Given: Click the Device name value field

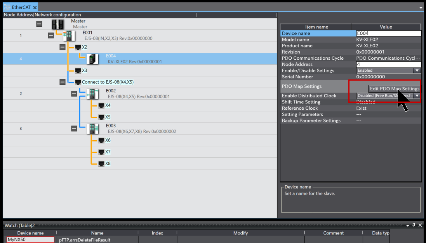Looking at the screenshot, I should pos(388,33).
